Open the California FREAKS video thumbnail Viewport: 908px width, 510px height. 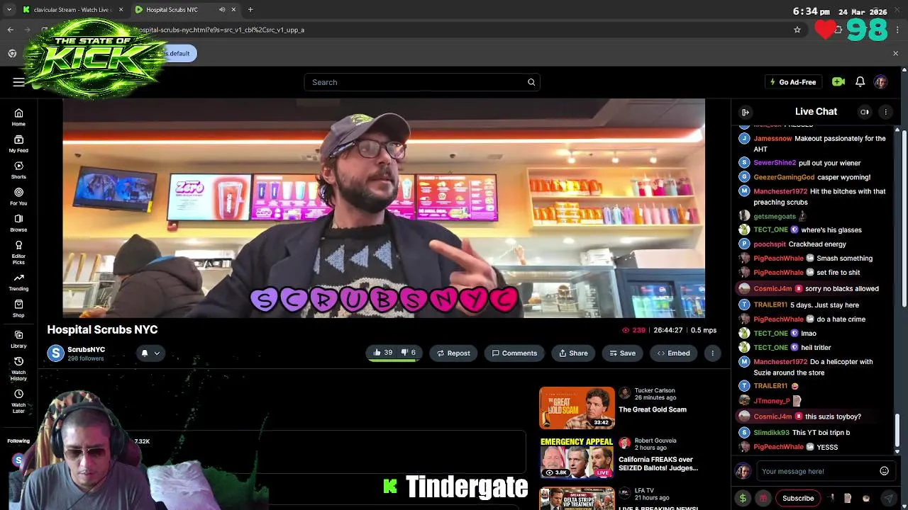coord(577,458)
